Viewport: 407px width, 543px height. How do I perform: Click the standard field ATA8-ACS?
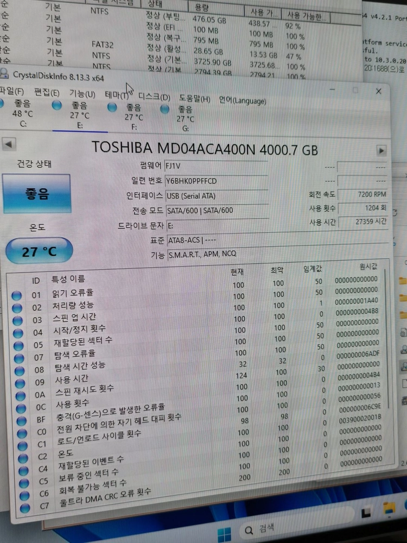tap(278, 239)
